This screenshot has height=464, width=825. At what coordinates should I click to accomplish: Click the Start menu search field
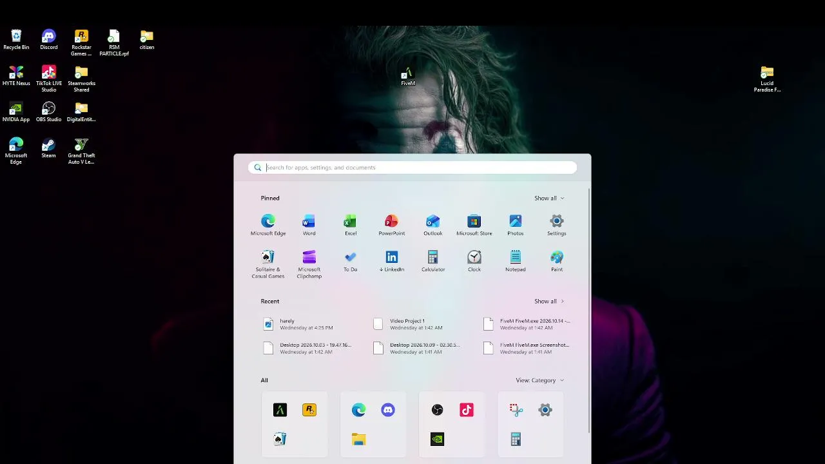pyautogui.click(x=412, y=168)
